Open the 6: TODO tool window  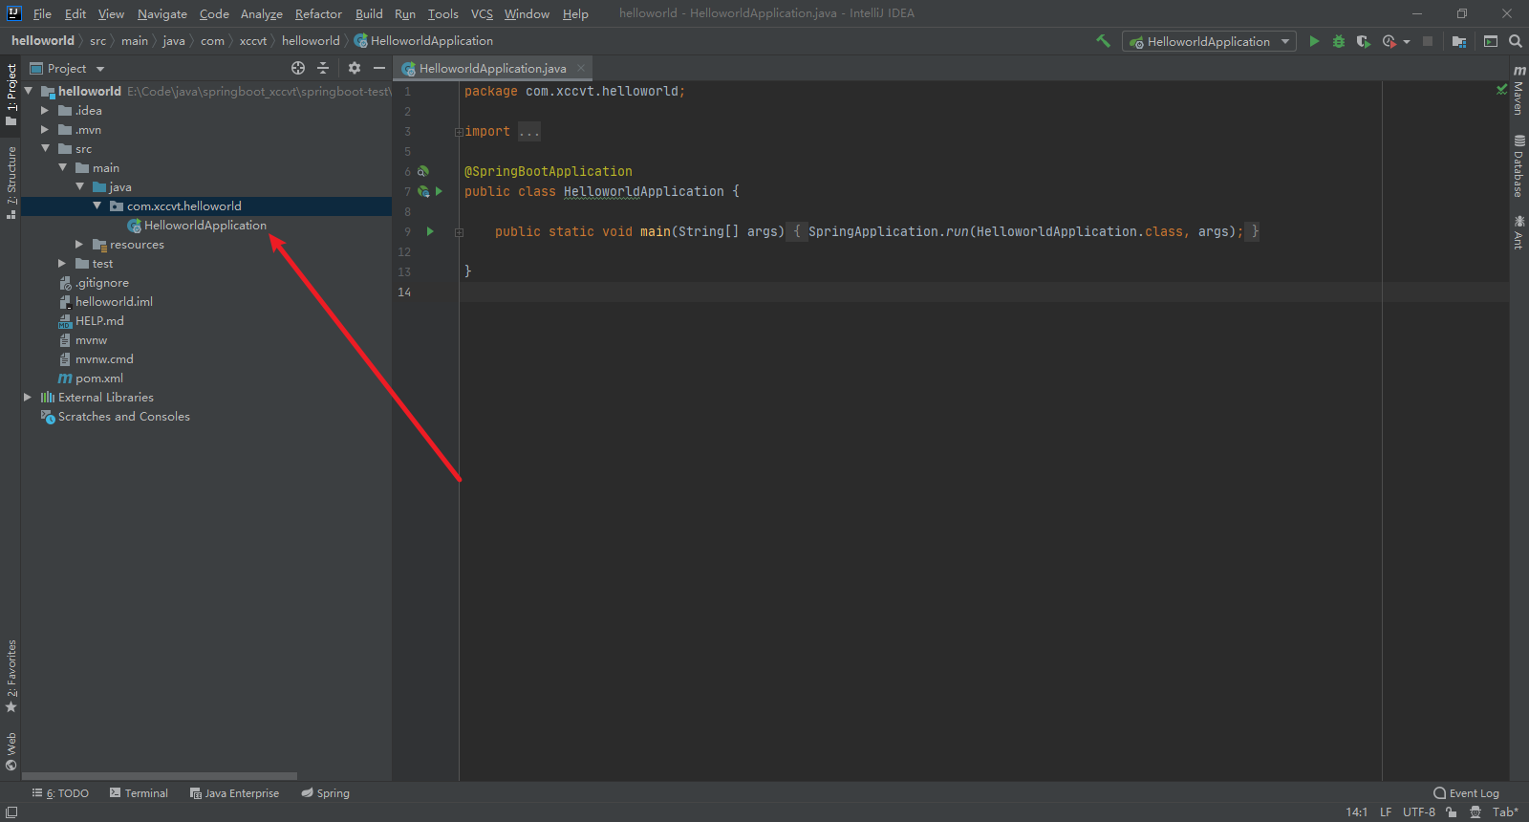[x=60, y=793]
